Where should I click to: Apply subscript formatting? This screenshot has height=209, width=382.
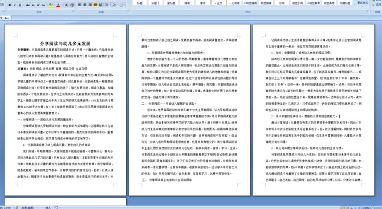33,5
